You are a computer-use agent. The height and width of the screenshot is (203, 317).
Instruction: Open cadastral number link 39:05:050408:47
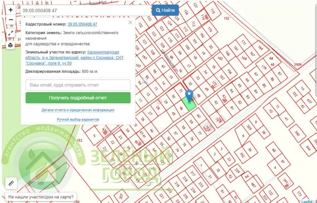tap(82, 24)
